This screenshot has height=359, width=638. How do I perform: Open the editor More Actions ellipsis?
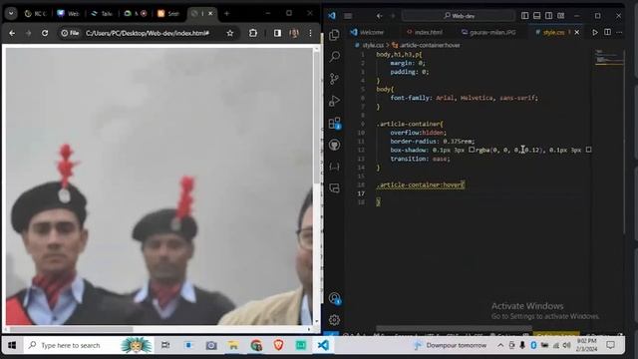tap(619, 32)
